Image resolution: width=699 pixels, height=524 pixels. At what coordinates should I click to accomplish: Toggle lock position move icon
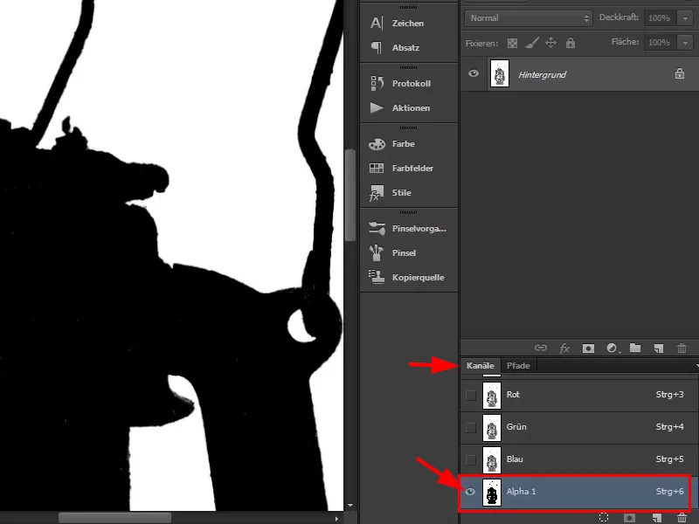tap(551, 43)
